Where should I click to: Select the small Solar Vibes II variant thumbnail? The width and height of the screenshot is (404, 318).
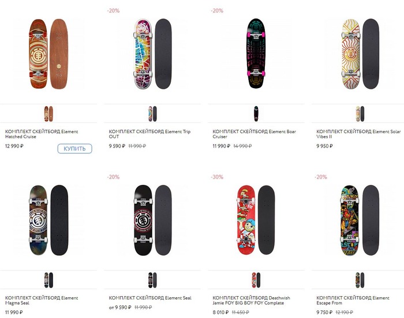(360, 112)
